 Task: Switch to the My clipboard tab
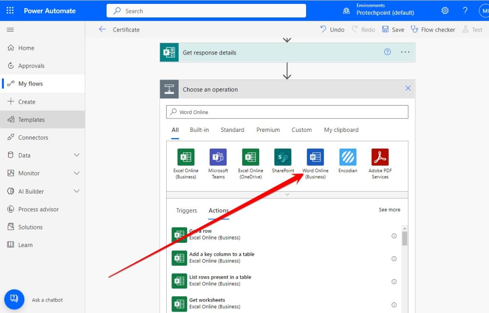pyautogui.click(x=341, y=130)
